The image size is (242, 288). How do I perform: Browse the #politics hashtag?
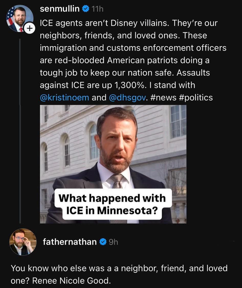(x=195, y=97)
